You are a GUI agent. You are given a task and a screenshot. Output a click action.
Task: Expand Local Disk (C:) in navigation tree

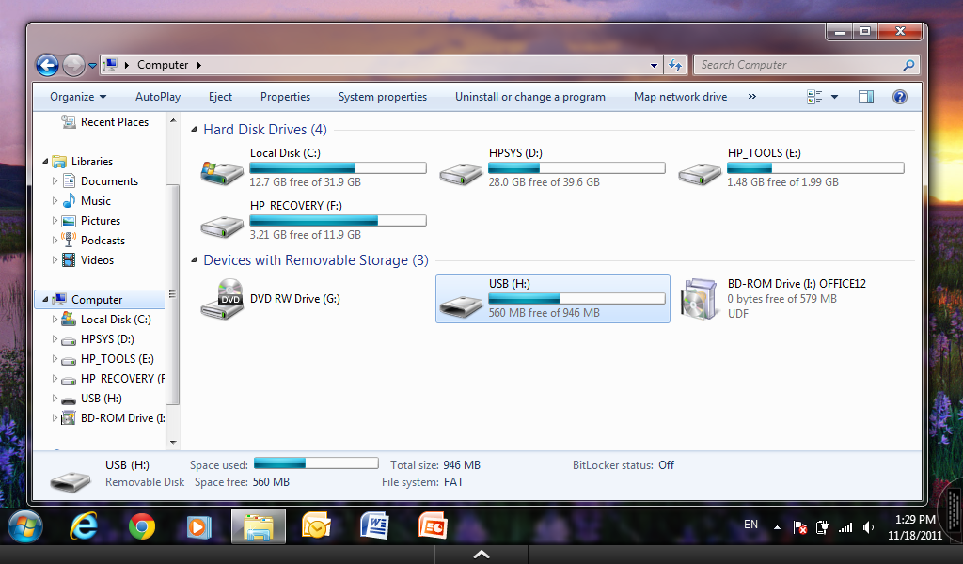pos(56,319)
